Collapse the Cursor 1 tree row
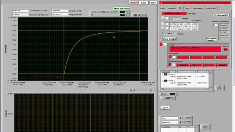235x132 pixels. (x=162, y=81)
